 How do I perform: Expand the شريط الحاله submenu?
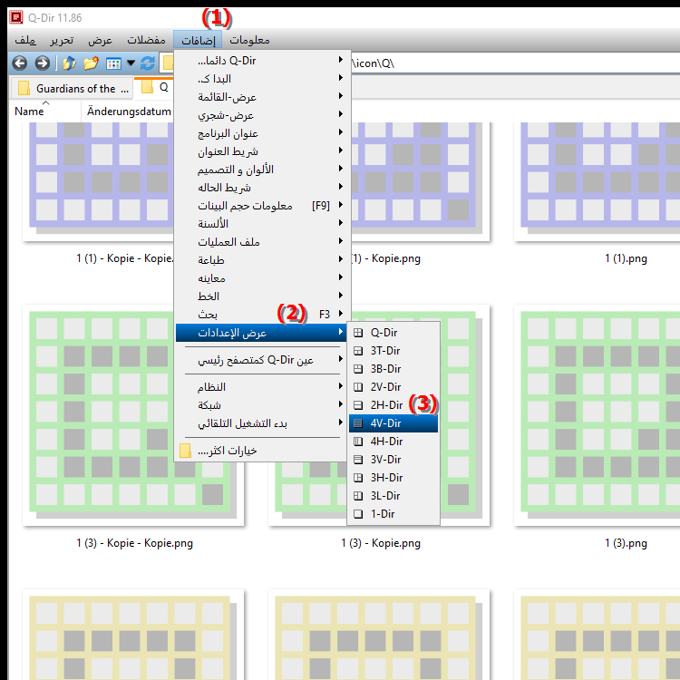[x=261, y=188]
